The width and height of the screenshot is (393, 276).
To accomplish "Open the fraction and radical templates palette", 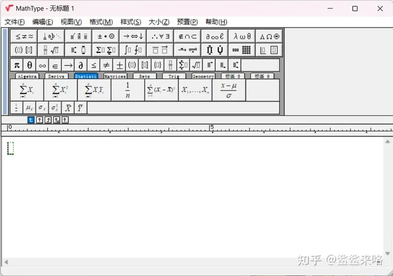I will click(51, 50).
